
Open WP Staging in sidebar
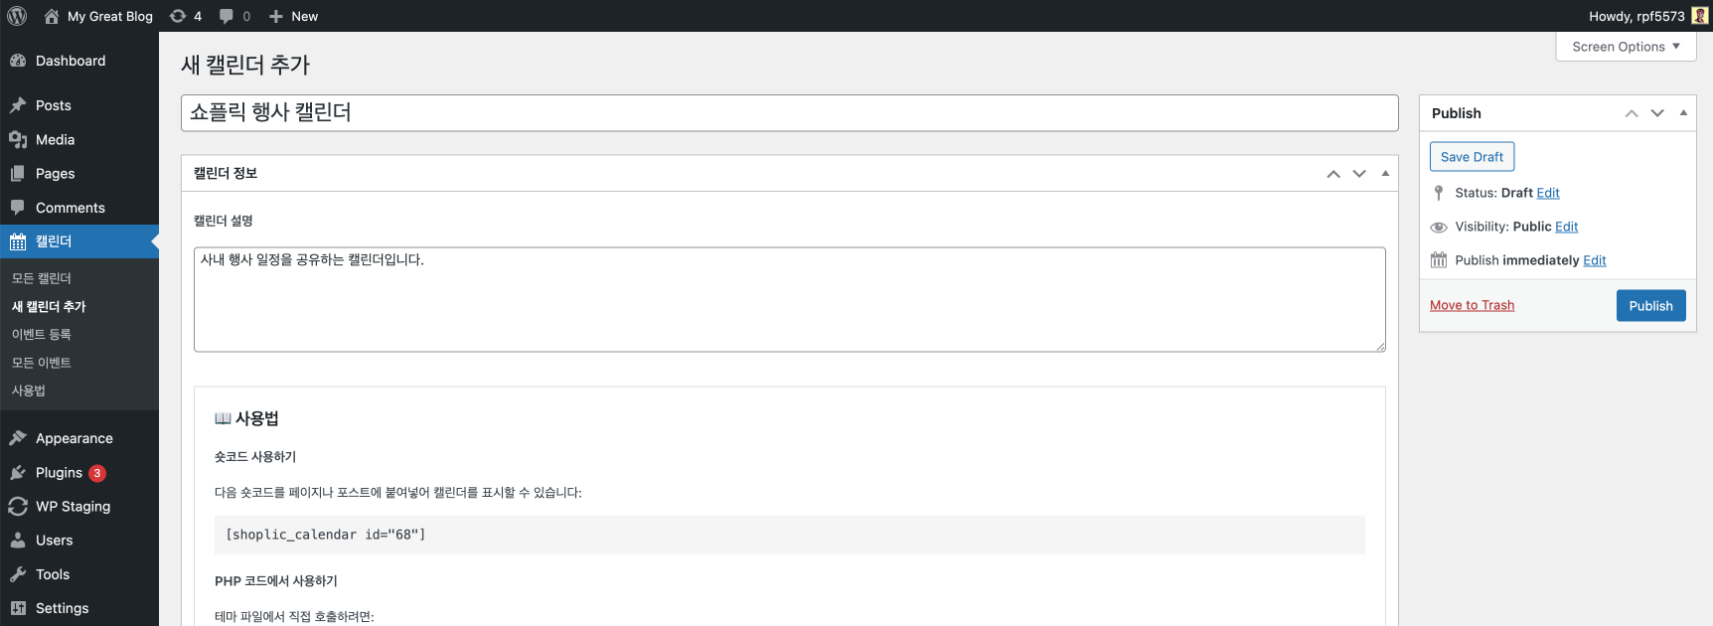pos(73,507)
